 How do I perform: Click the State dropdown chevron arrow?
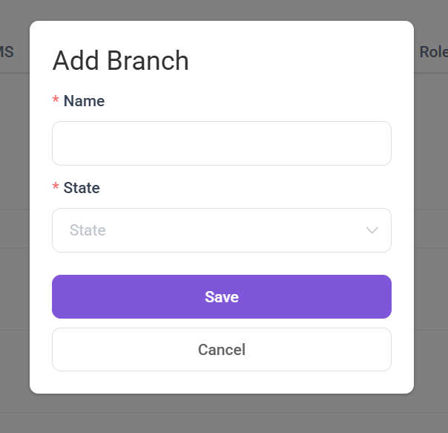[x=372, y=230]
